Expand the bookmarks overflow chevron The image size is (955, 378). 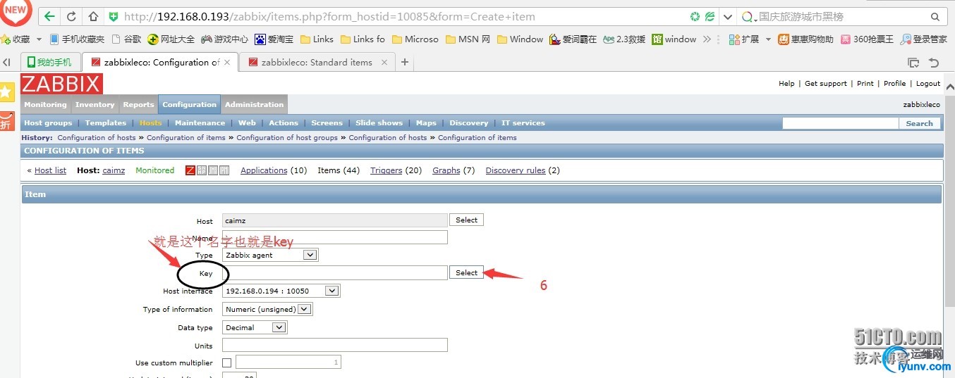click(707, 39)
